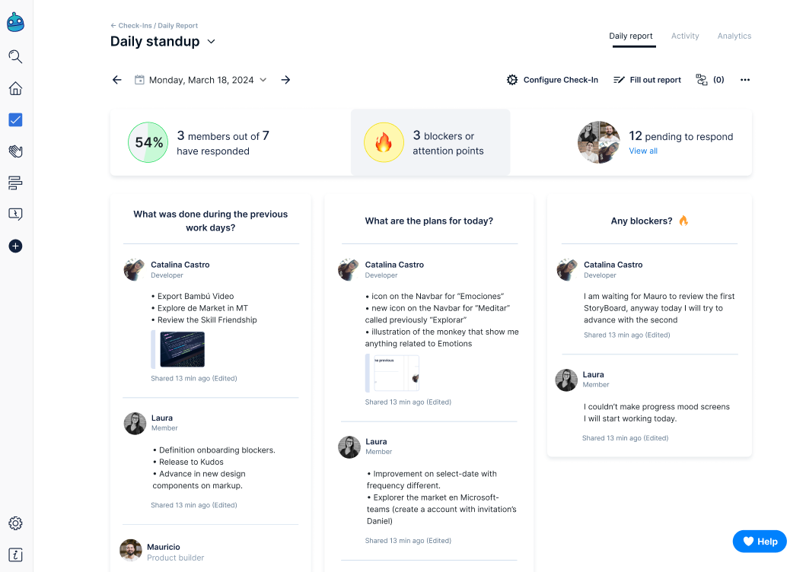Viewport: 806px width, 572px height.
Task: Switch to the Activity tab
Action: (685, 37)
